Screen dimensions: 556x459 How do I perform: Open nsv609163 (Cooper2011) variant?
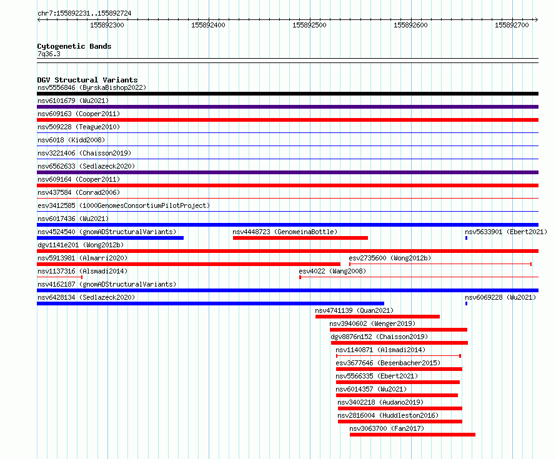click(x=79, y=114)
